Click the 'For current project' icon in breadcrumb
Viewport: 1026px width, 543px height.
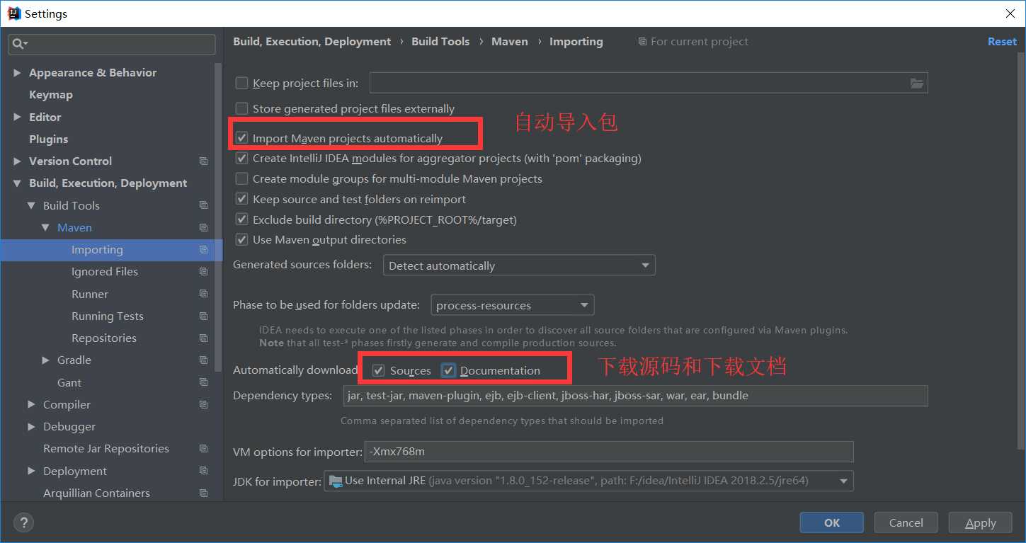[642, 42]
